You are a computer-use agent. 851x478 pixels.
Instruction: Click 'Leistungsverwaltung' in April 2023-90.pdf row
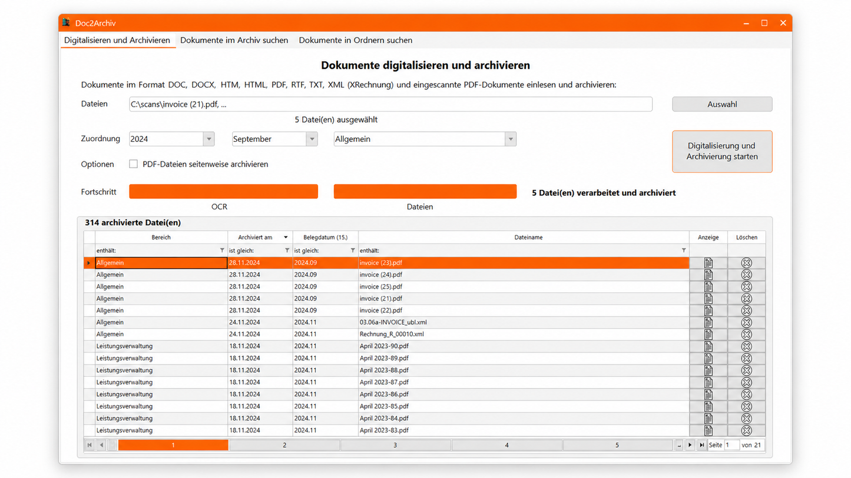(x=124, y=346)
